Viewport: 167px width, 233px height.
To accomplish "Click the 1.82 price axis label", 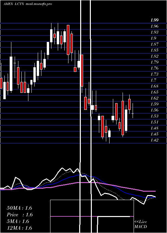I will pos(154,56).
